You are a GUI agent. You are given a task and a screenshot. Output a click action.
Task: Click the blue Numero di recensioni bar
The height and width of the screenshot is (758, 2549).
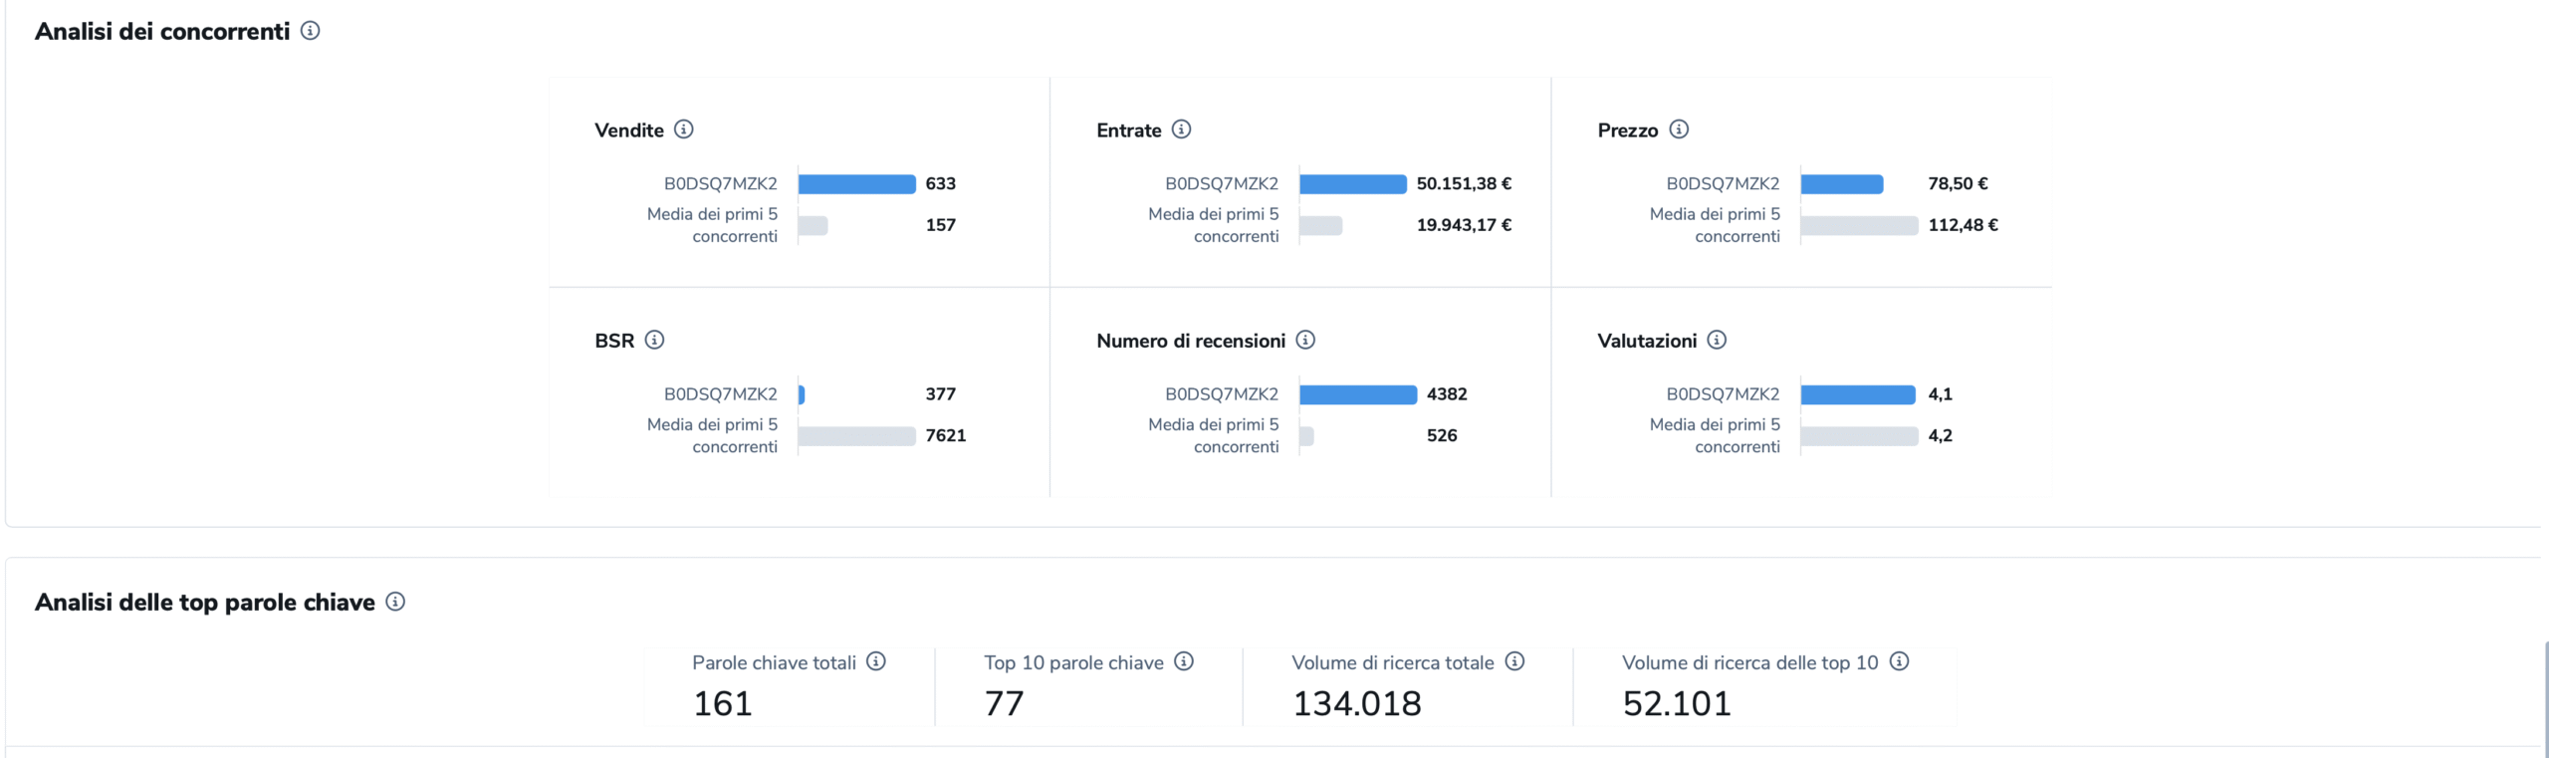1357,394
